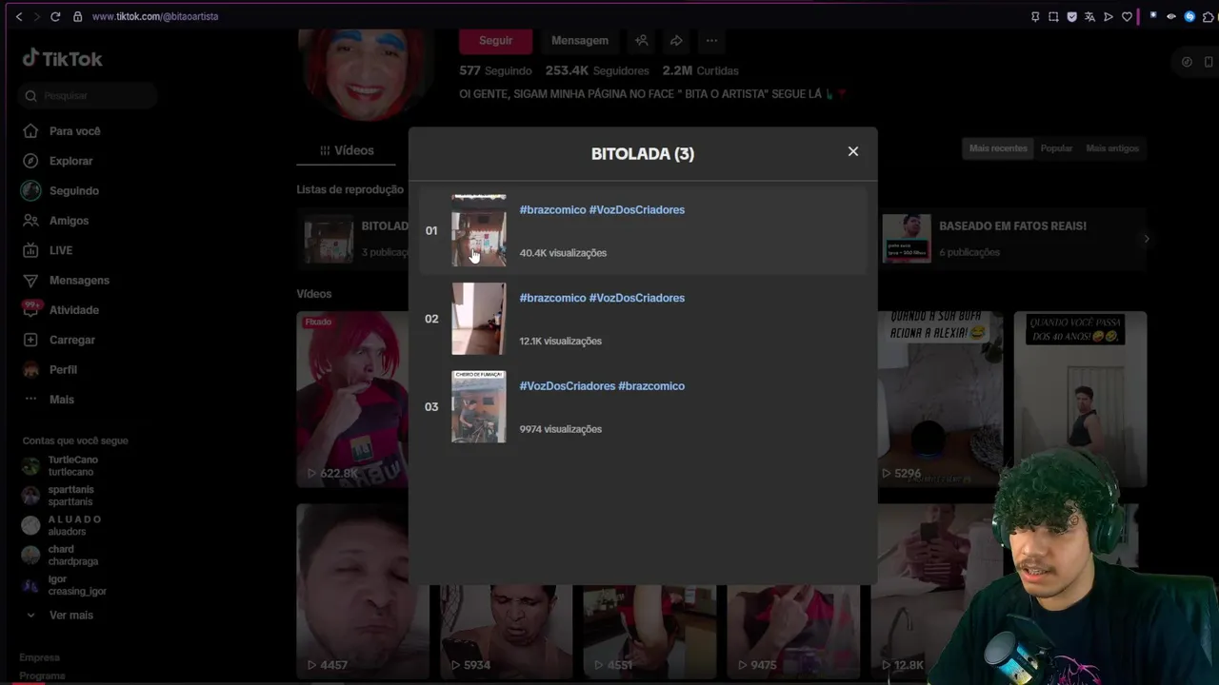Click browser snapshot capture icon
This screenshot has height=685, width=1219.
point(1053,16)
